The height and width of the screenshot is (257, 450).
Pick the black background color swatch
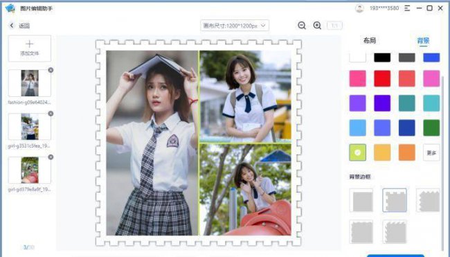pyautogui.click(x=382, y=57)
